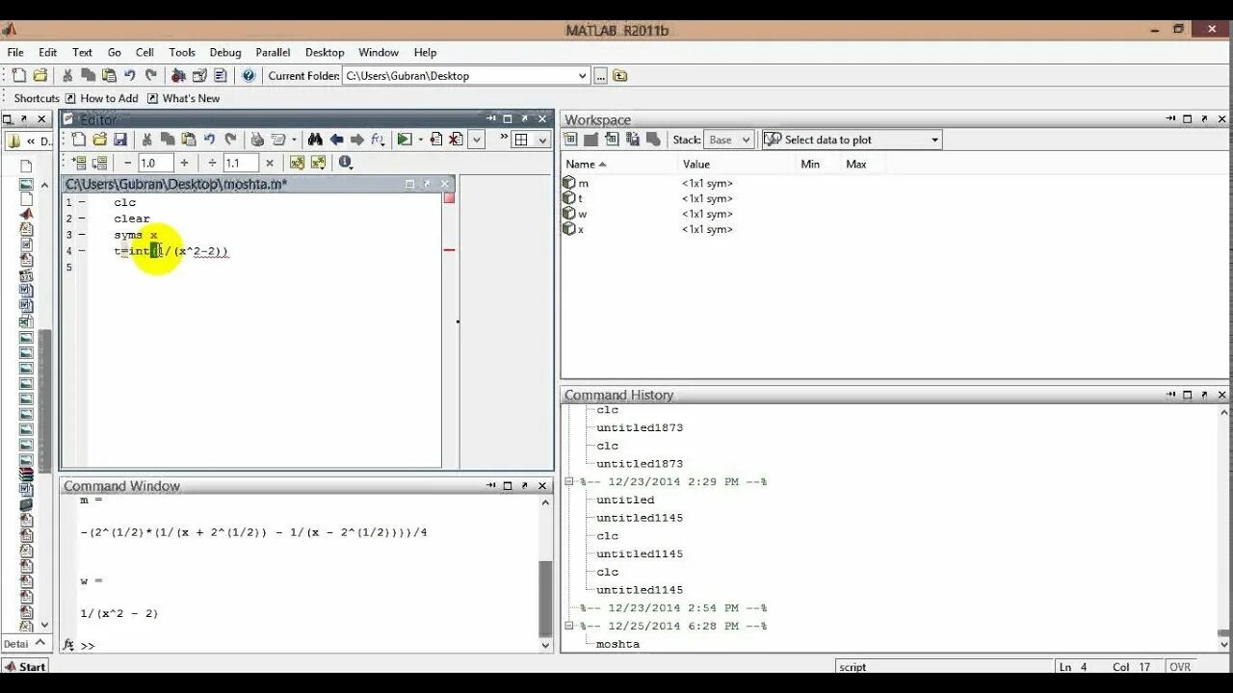Click the Windows Start button
This screenshot has width=1233, height=693.
(x=25, y=666)
